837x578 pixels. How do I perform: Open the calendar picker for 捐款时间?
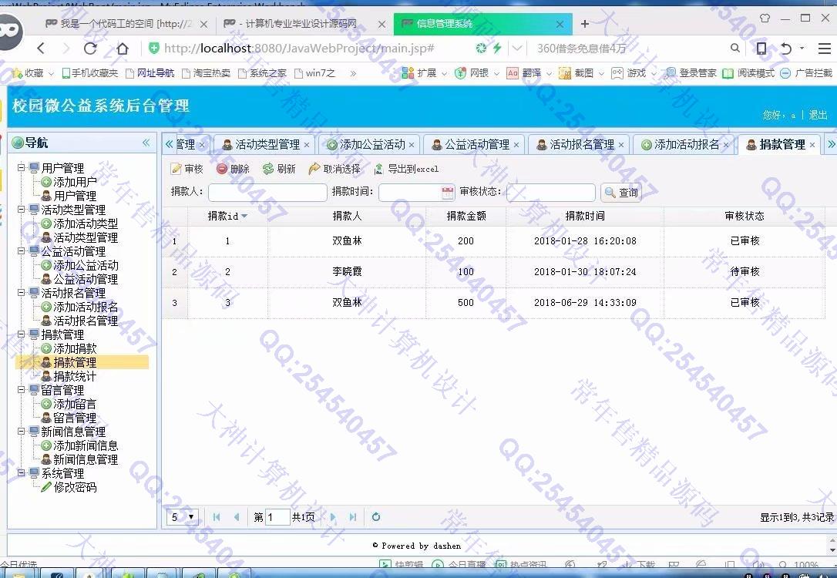click(x=448, y=193)
